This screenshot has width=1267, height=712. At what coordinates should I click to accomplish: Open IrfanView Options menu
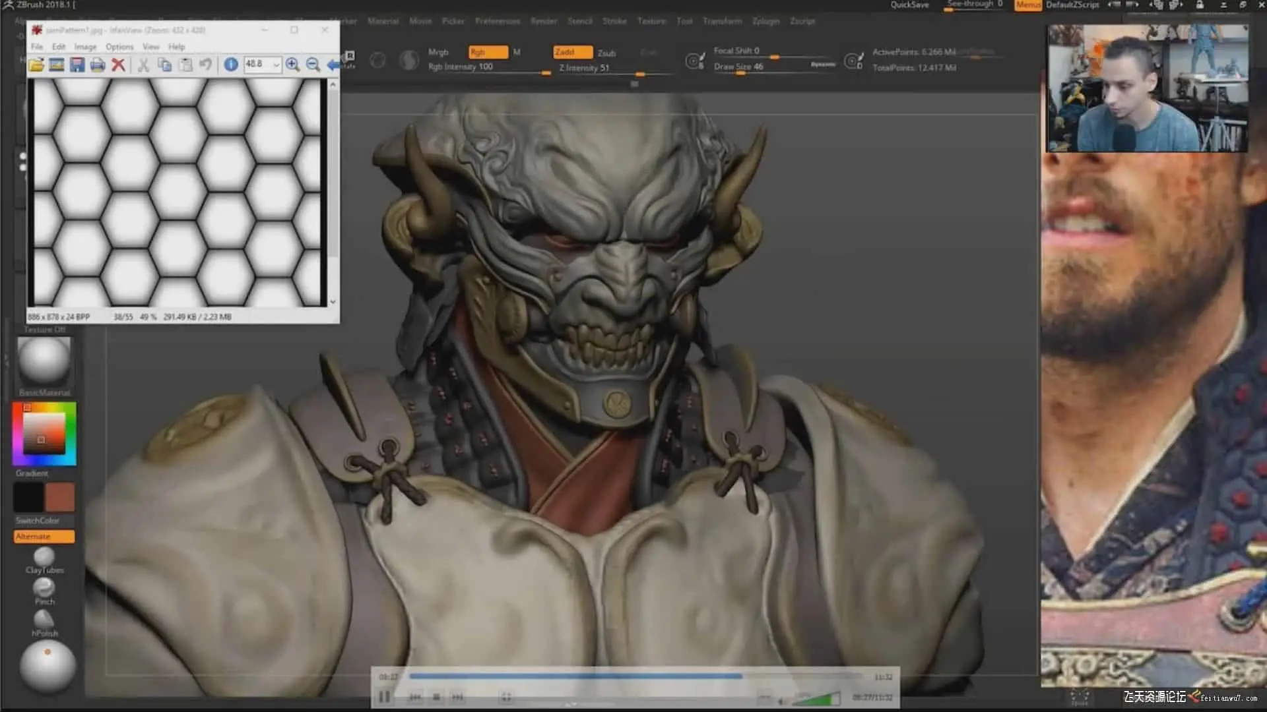tap(119, 47)
